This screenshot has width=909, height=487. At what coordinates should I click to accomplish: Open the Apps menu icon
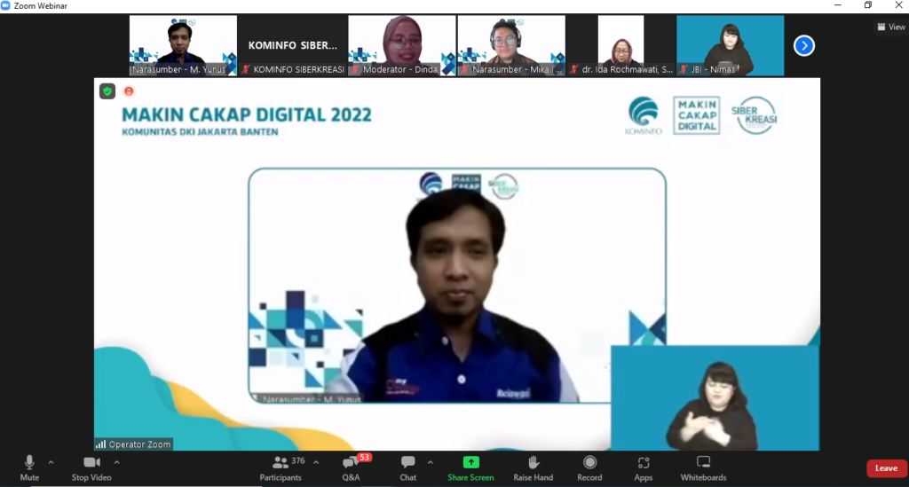click(x=644, y=462)
